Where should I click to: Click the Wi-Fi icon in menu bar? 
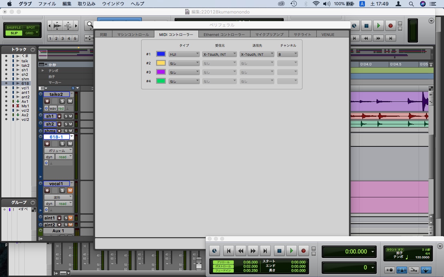316,4
